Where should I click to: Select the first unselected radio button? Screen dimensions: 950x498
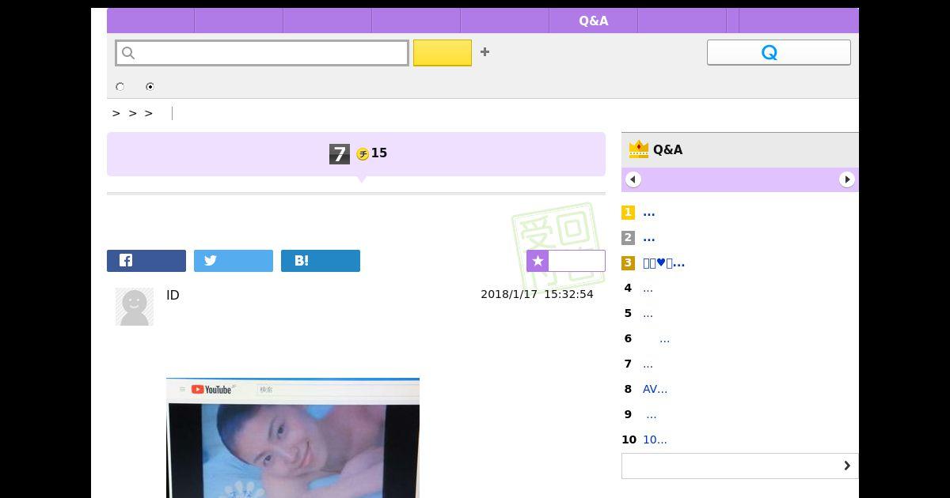(120, 87)
